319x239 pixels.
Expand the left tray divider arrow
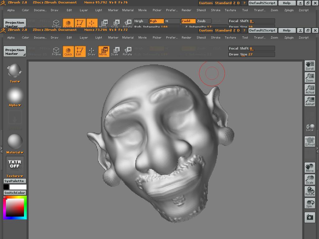[x=2, y=150]
